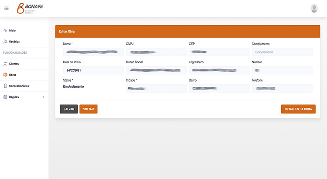Click the Concessionárias badge icon
Image resolution: width=327 pixels, height=179 pixels.
[5, 86]
